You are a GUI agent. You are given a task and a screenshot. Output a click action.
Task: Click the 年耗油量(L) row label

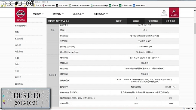(x=65, y=103)
